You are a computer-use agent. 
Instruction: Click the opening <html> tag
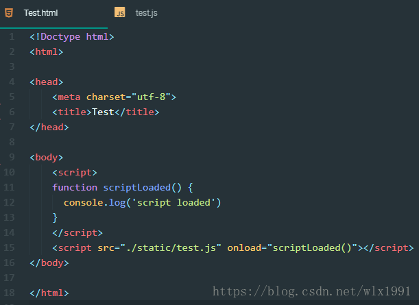47,52
